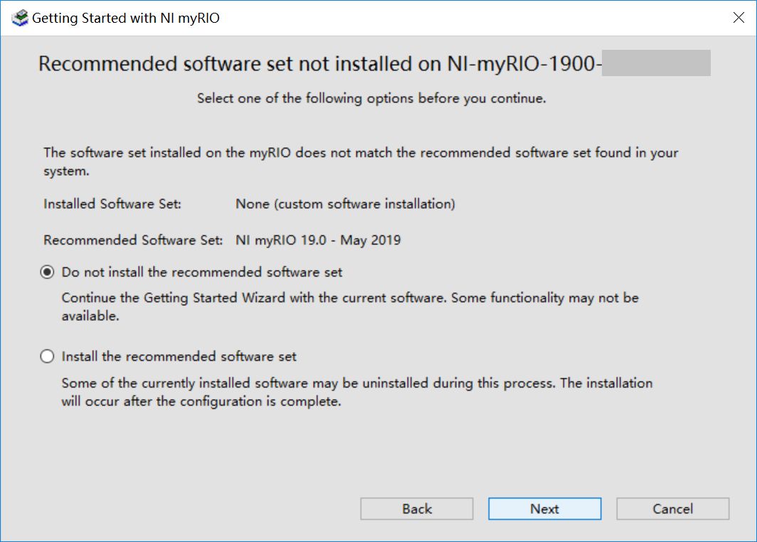The image size is (757, 542).
Task: Click the selected radio button's filled circle
Action: [46, 272]
